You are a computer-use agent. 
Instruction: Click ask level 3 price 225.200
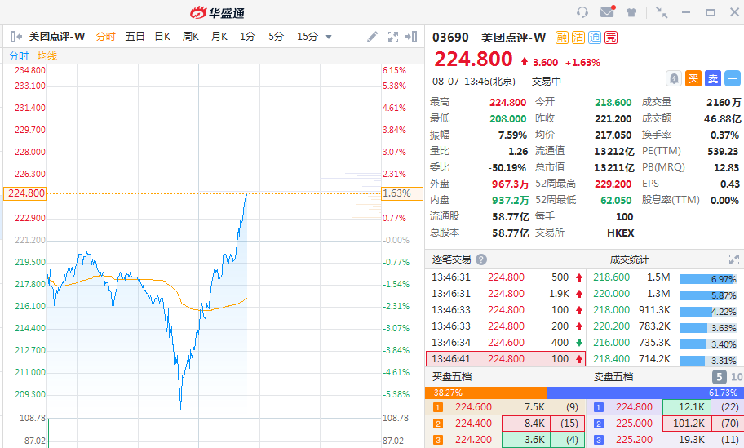[x=635, y=440]
